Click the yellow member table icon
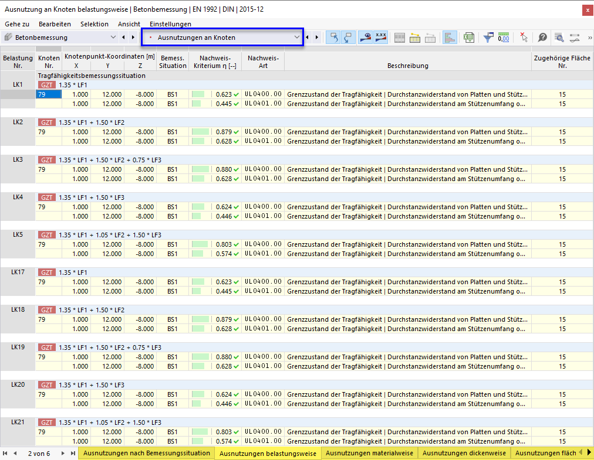The height and width of the screenshot is (460, 594). pos(415,38)
